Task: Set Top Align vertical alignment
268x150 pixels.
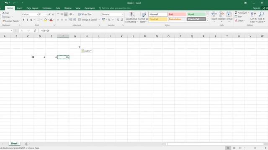Action: [58, 14]
